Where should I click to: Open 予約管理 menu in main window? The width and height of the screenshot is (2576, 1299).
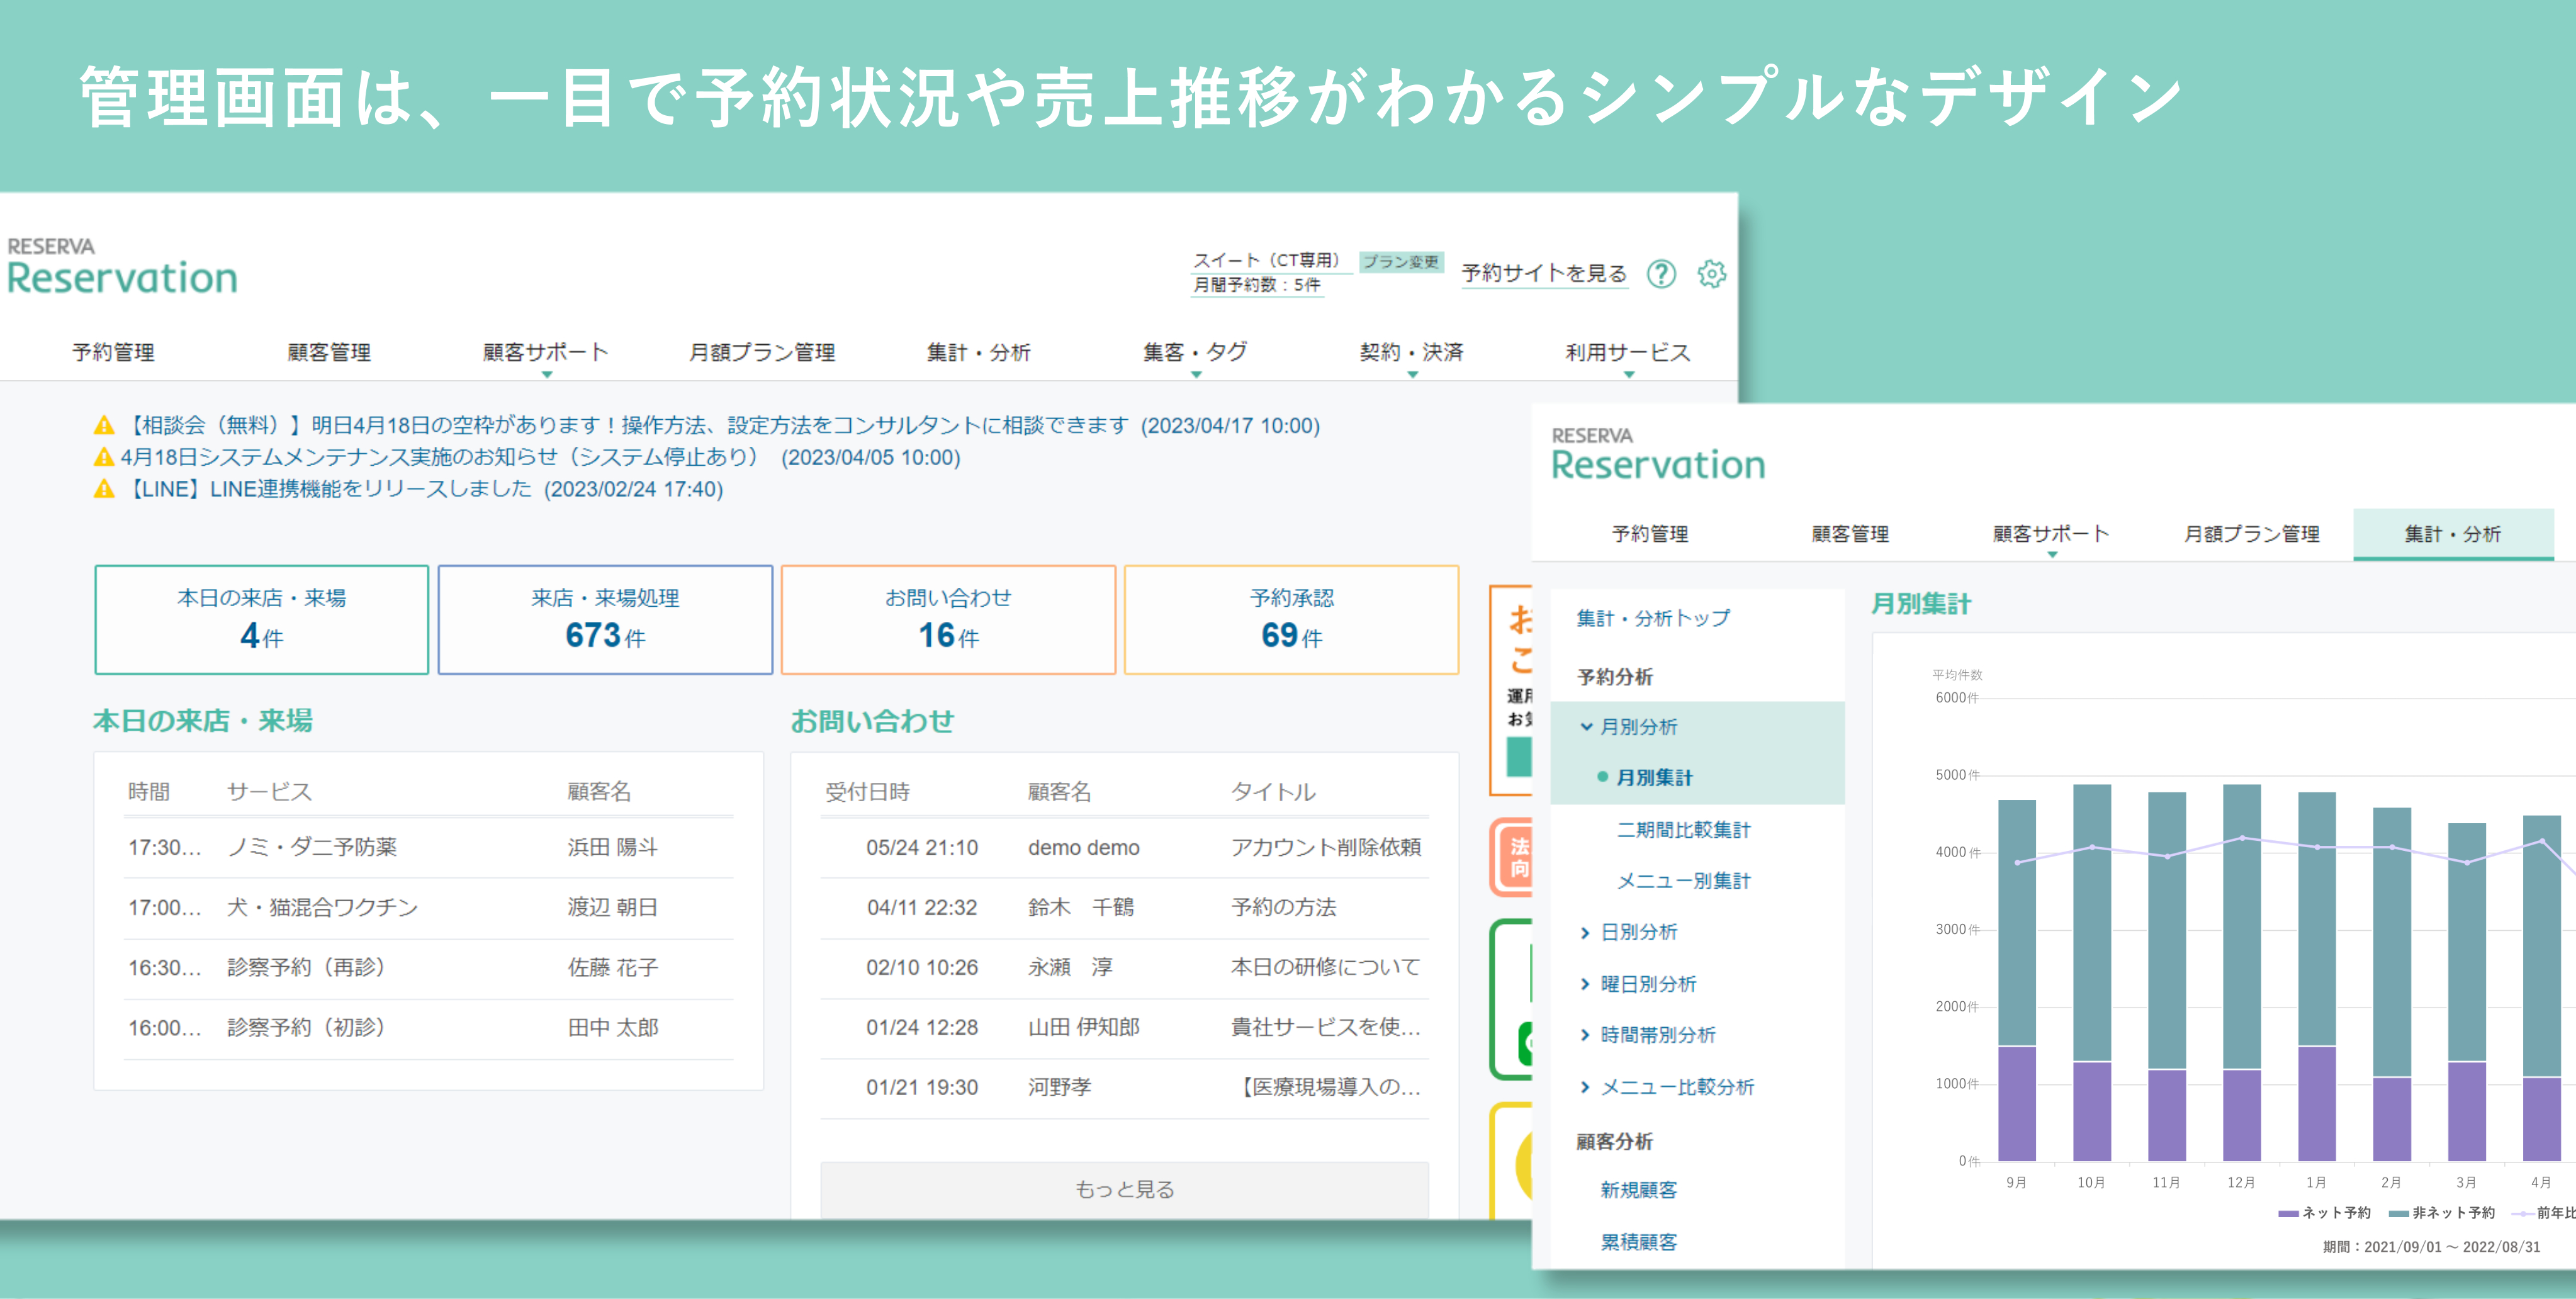coord(113,353)
